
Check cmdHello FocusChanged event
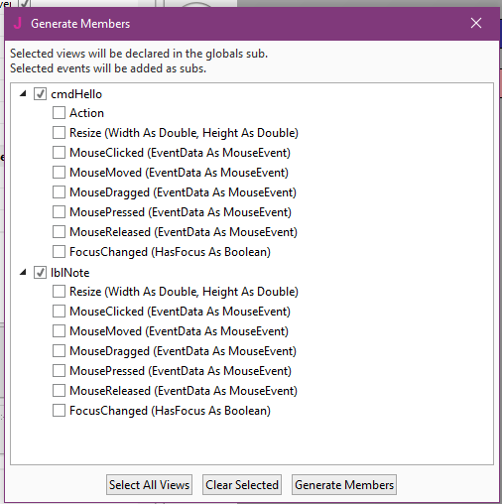pyautogui.click(x=59, y=252)
